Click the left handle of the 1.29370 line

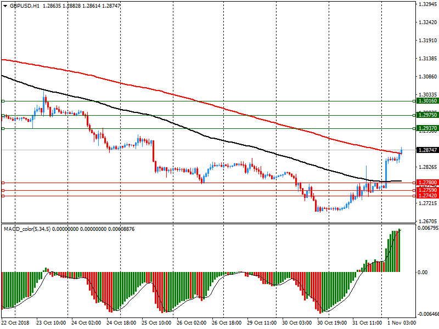[x=3, y=128]
